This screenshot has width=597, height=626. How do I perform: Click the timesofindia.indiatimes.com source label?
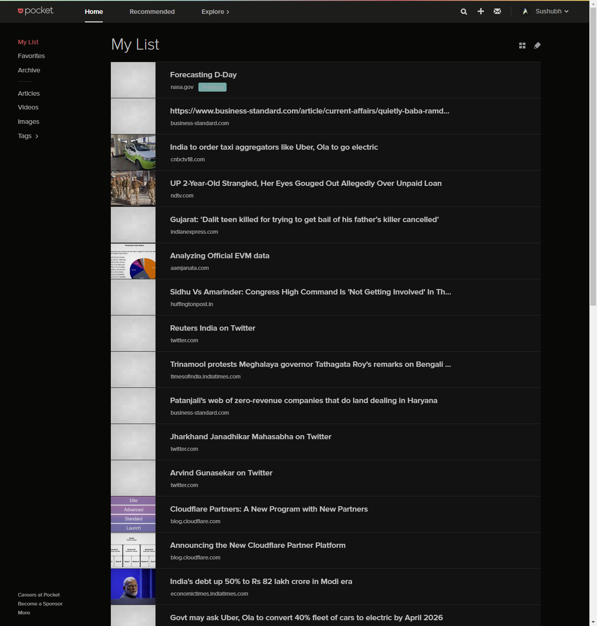click(x=206, y=377)
